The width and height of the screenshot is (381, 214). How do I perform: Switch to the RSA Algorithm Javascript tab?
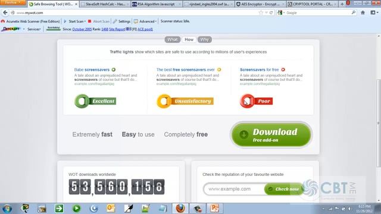[156, 4]
